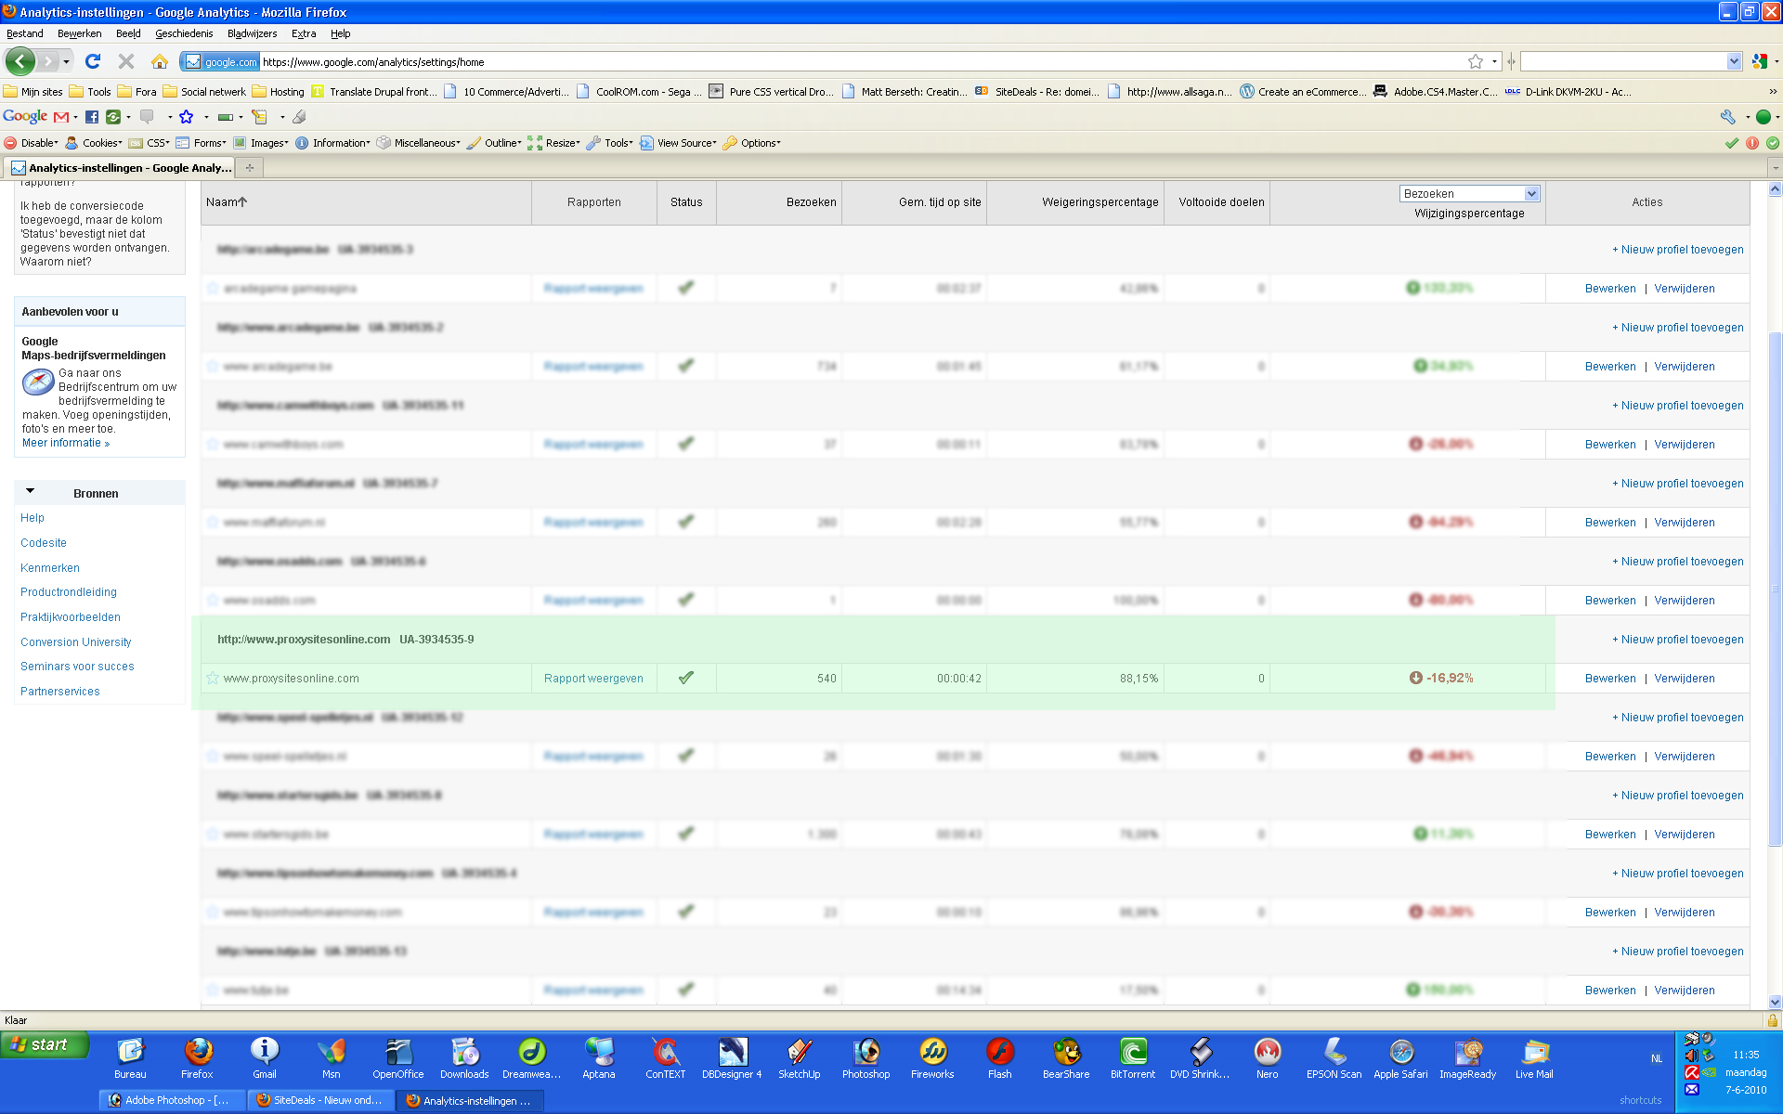Image resolution: width=1783 pixels, height=1114 pixels.
Task: Open the Extra menu
Action: pyautogui.click(x=304, y=33)
